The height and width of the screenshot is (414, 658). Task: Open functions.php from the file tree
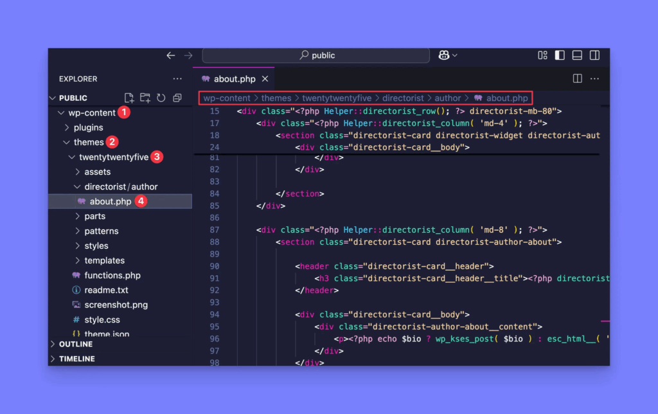(x=112, y=275)
